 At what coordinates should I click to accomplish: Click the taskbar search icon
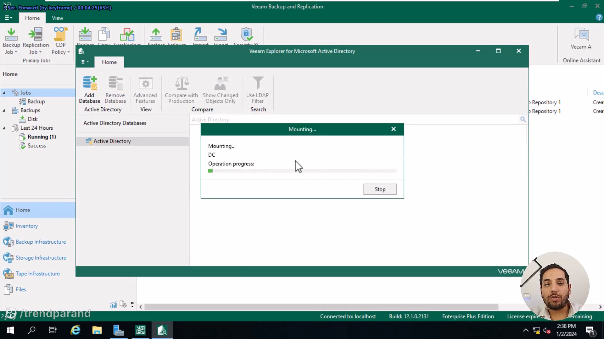[x=32, y=330]
